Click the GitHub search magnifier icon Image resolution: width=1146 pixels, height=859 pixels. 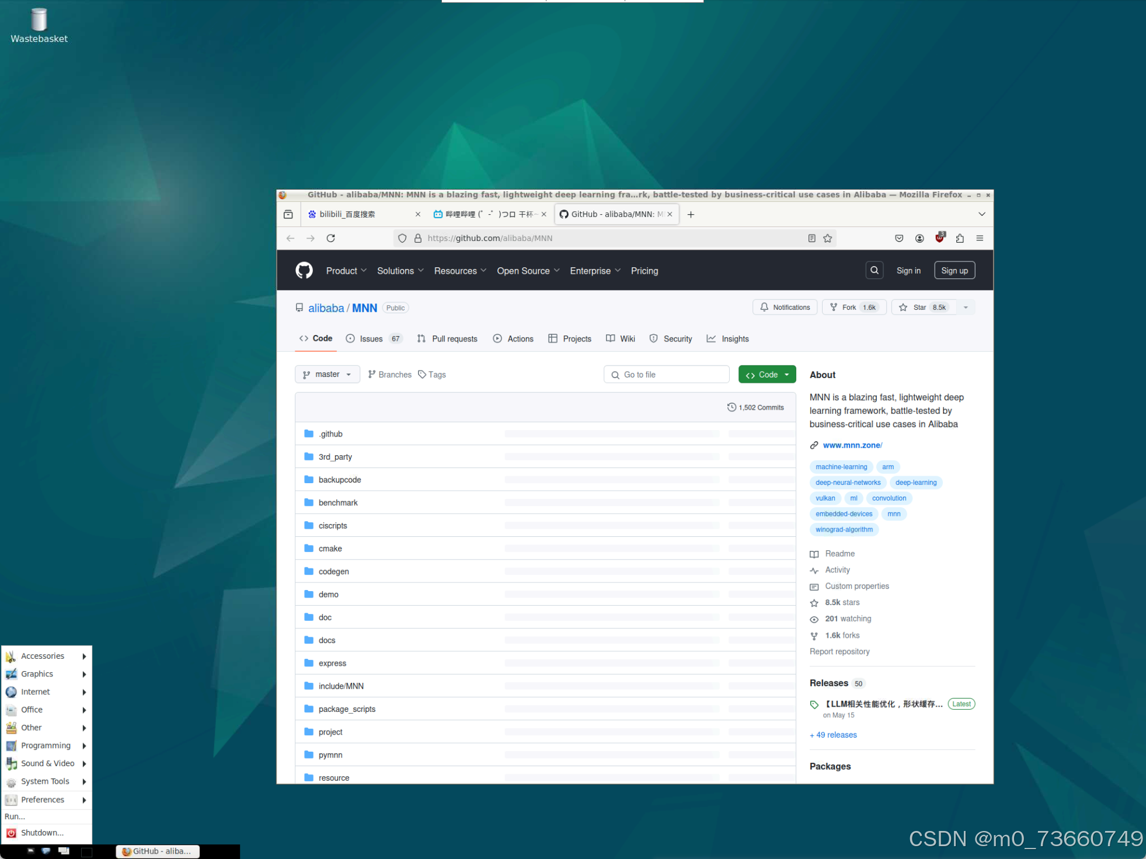[874, 270]
